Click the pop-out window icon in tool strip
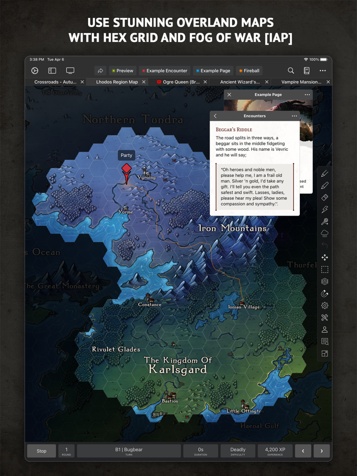The image size is (357, 476). [324, 354]
